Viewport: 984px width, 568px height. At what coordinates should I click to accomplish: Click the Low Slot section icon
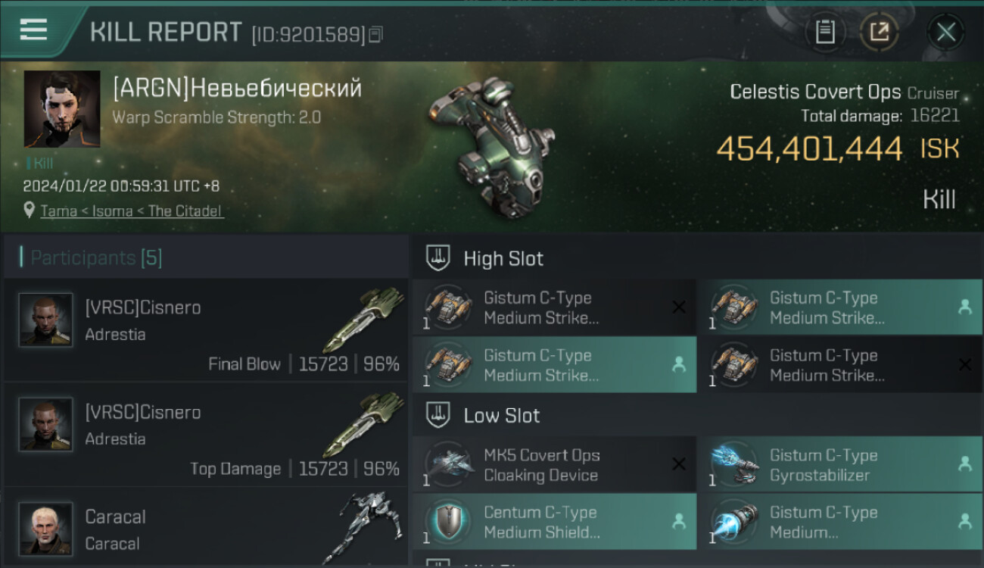tap(439, 415)
